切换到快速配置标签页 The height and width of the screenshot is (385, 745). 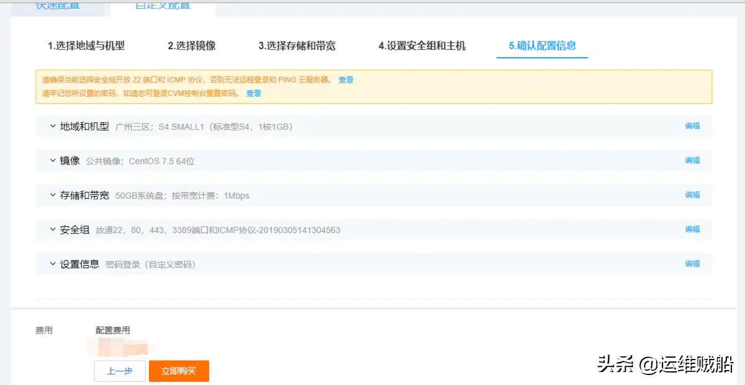click(59, 6)
